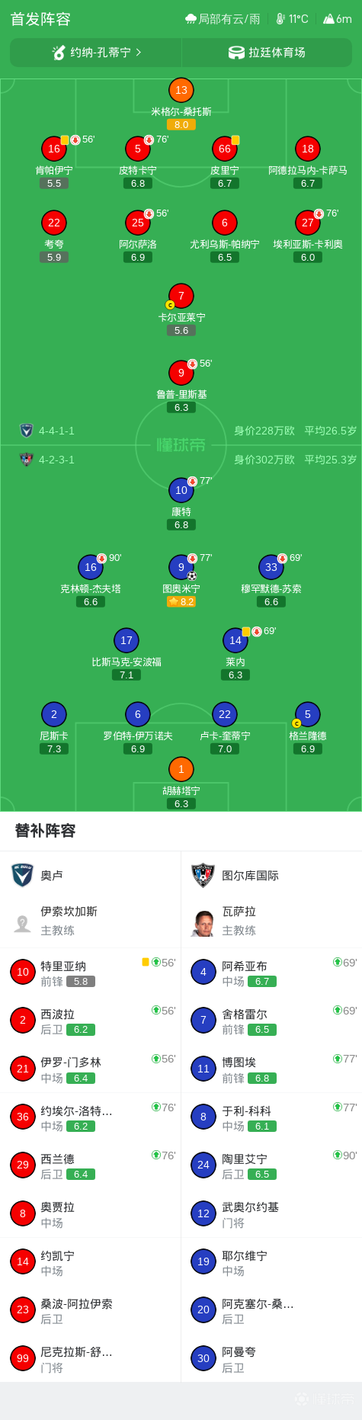The height and width of the screenshot is (1420, 362).
Task: Tap the whistle icon beside referee name
Action: pyautogui.click(x=59, y=53)
